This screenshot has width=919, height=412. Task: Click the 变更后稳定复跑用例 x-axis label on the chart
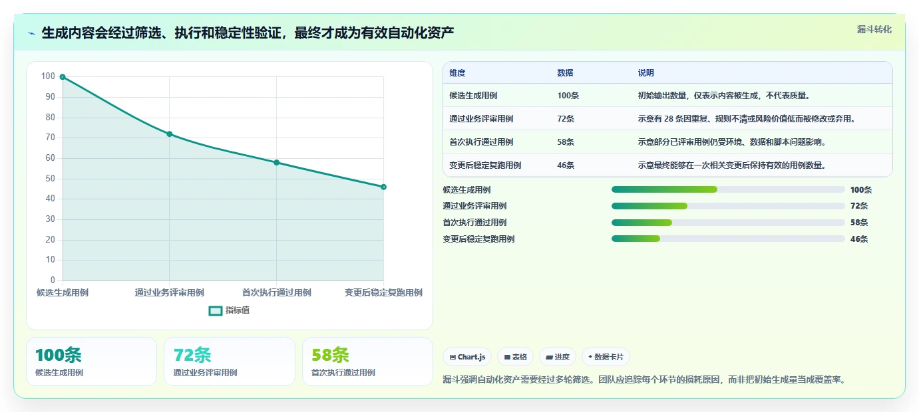(x=383, y=292)
